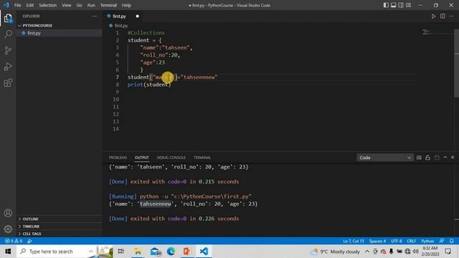Click Ln 7, Col 15 in status bar
This screenshot has height=258, width=459.
354,241
